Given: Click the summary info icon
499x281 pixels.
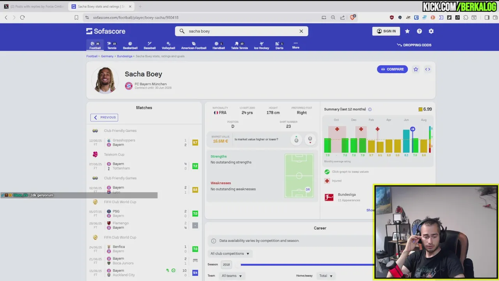Looking at the screenshot, I should click(x=370, y=109).
